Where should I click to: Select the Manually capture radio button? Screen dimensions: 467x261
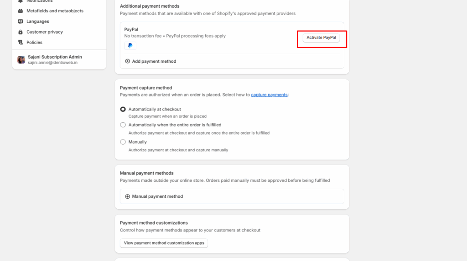point(123,142)
